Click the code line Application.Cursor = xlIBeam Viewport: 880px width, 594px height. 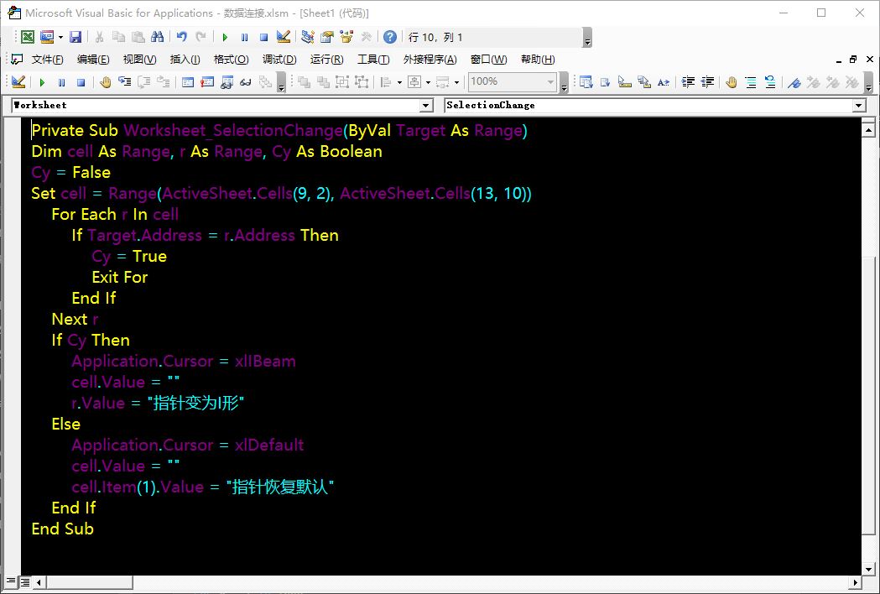(x=184, y=361)
